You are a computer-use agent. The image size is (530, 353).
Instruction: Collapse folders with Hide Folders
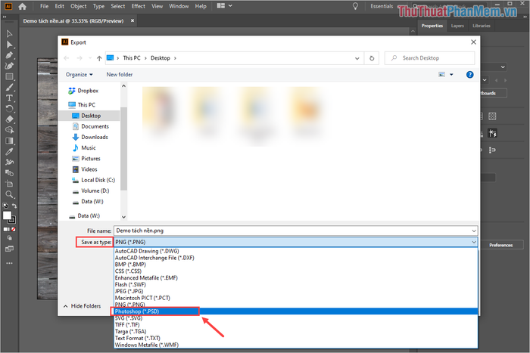click(x=82, y=306)
